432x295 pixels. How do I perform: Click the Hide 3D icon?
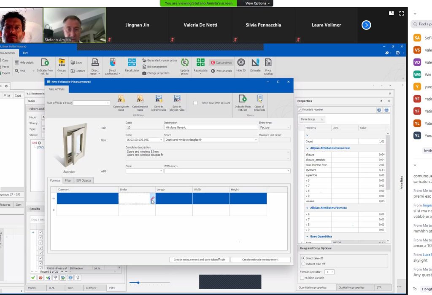pos(241,63)
